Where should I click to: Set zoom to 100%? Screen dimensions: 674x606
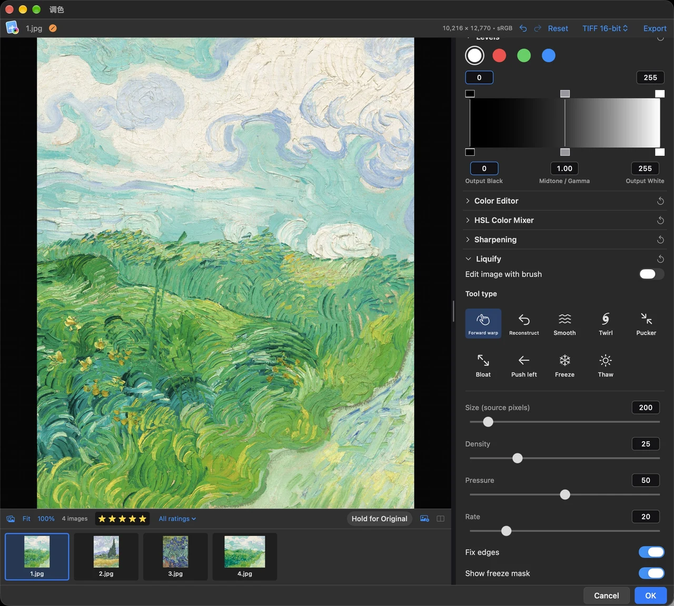point(46,519)
